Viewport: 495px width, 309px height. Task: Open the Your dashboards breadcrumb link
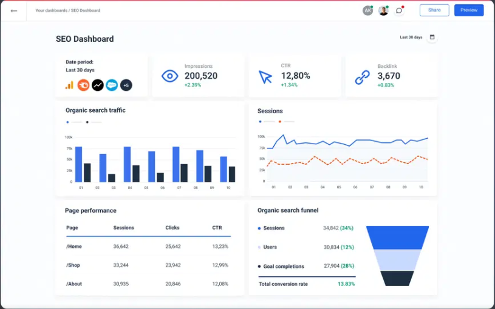(x=51, y=10)
